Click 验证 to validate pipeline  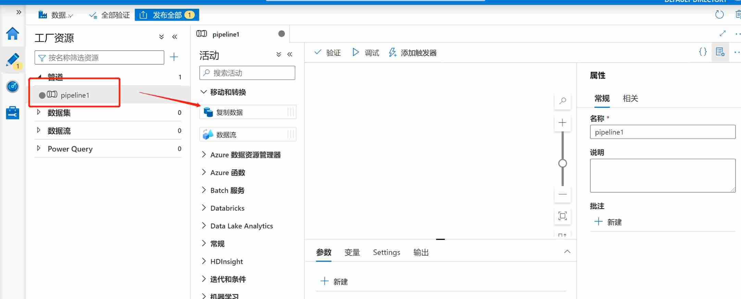tap(327, 52)
